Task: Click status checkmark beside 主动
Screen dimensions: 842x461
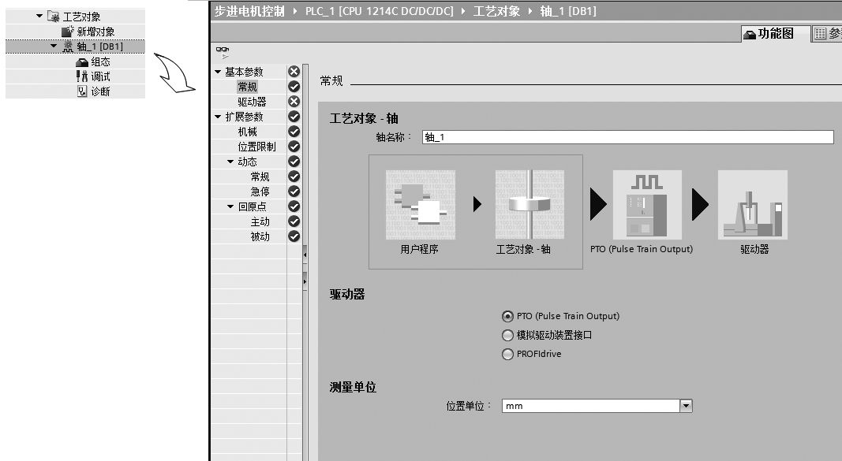Action: pos(294,221)
